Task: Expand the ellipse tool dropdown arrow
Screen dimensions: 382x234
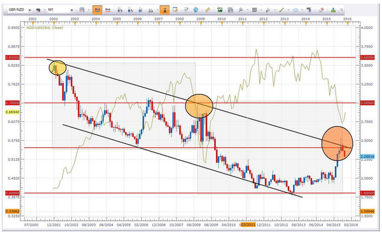Action: [x=302, y=10]
